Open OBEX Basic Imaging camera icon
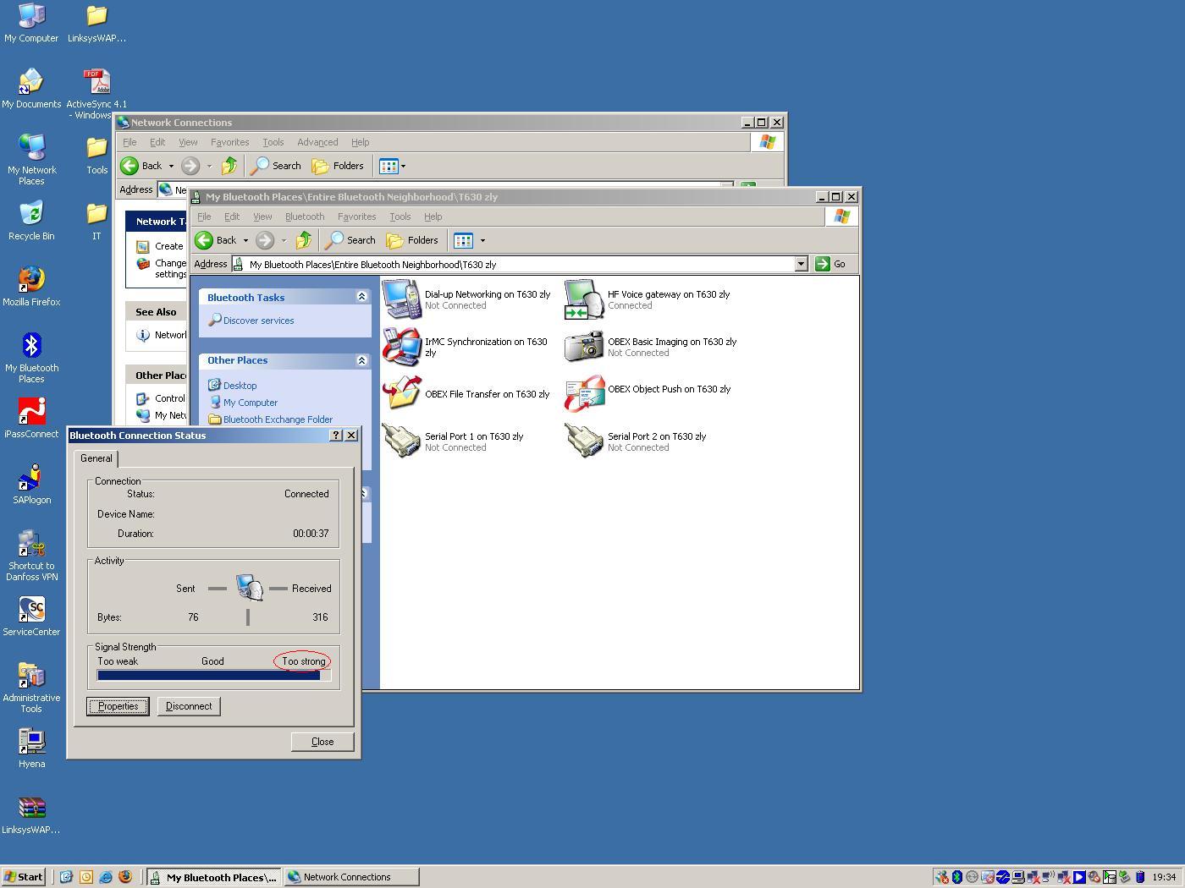 click(584, 347)
